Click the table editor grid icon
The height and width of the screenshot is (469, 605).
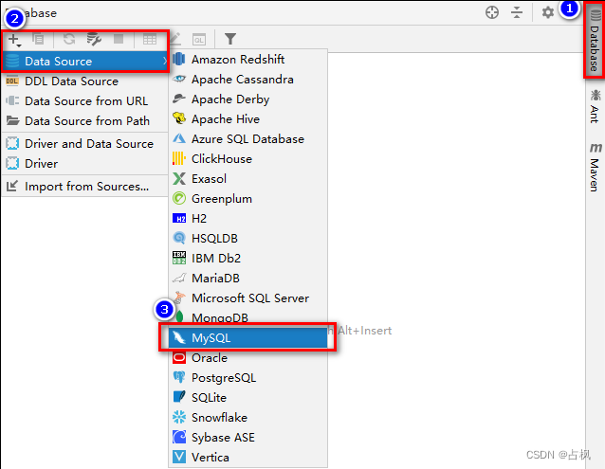pos(150,39)
